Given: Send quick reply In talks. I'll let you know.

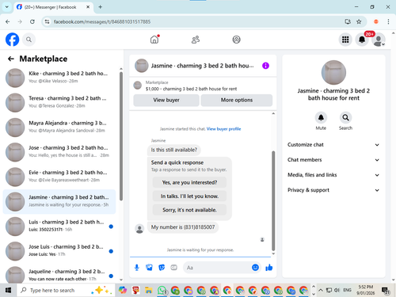Looking at the screenshot, I should (x=189, y=196).
